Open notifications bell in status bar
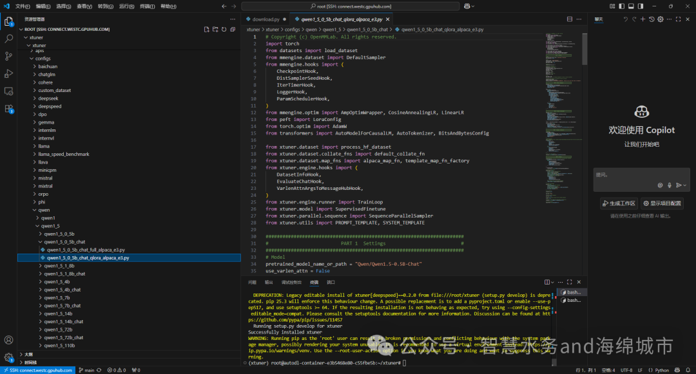Viewport: 696px width, 374px height. [x=688, y=370]
